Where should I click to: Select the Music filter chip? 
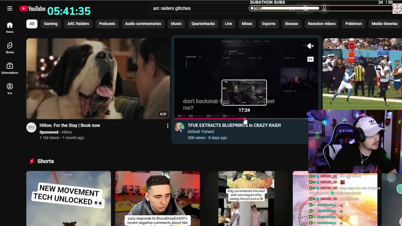point(176,24)
